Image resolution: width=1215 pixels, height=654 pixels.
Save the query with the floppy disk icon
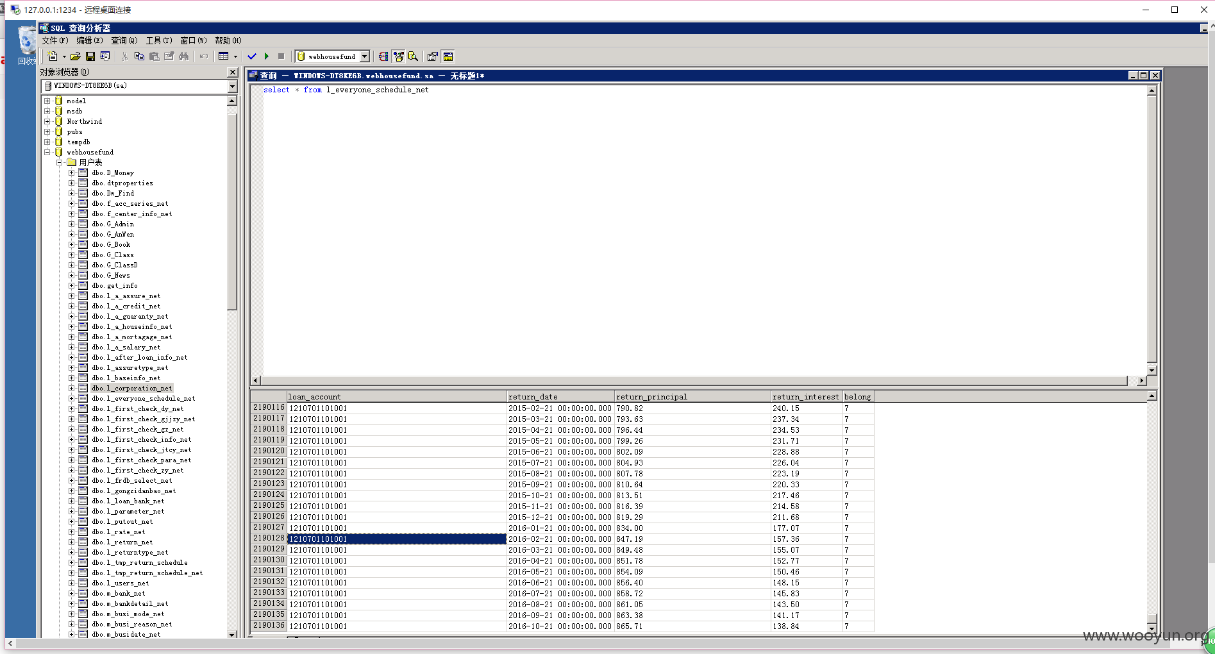(x=90, y=56)
